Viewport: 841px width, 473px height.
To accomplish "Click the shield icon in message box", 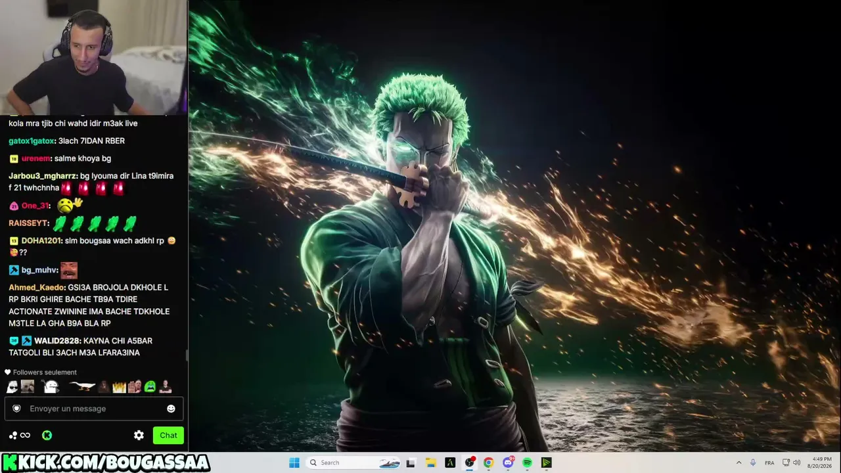I will point(17,409).
